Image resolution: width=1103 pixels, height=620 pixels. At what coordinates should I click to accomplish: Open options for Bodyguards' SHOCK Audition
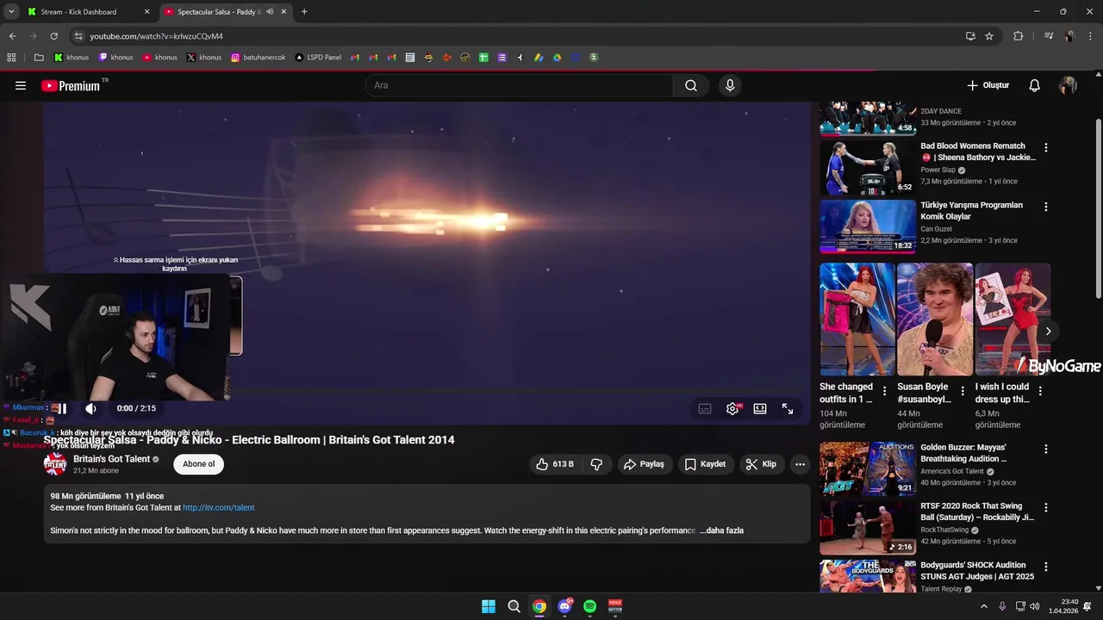tap(1046, 567)
